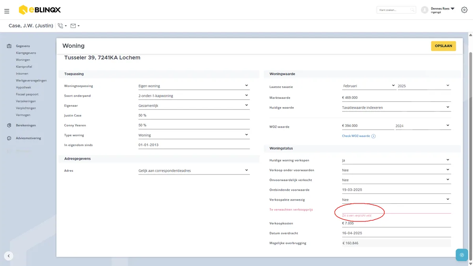Focus the Te verwachten verkoopprijs field
Viewport: 473px width, 266px height.
[396, 209]
